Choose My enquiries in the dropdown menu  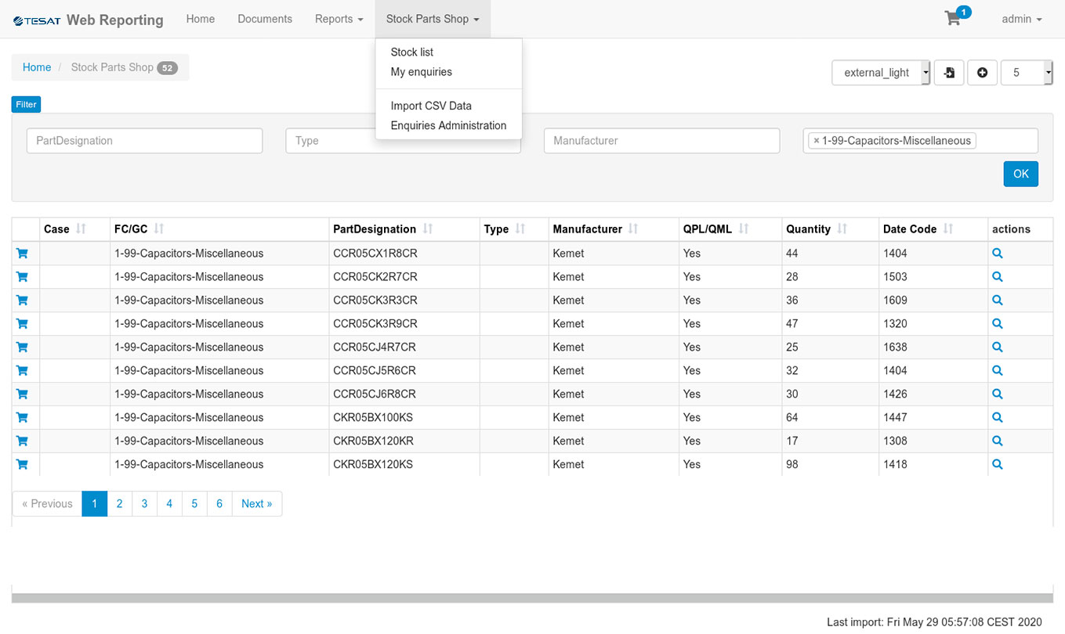tap(421, 72)
